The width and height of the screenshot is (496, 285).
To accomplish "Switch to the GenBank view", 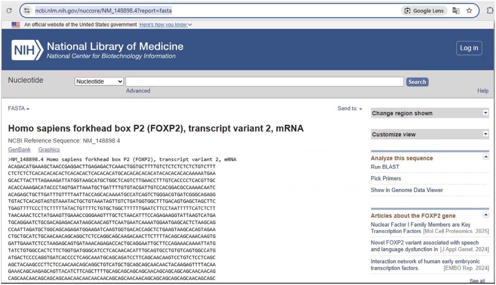I will pyautogui.click(x=19, y=150).
